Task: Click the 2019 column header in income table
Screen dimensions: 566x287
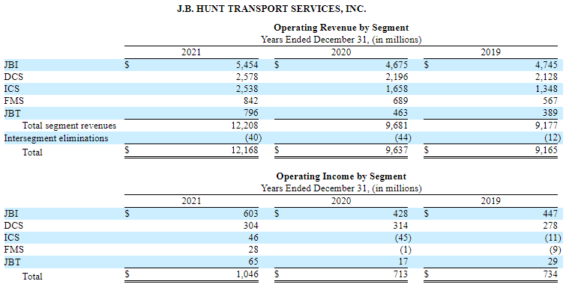Action: click(x=490, y=201)
